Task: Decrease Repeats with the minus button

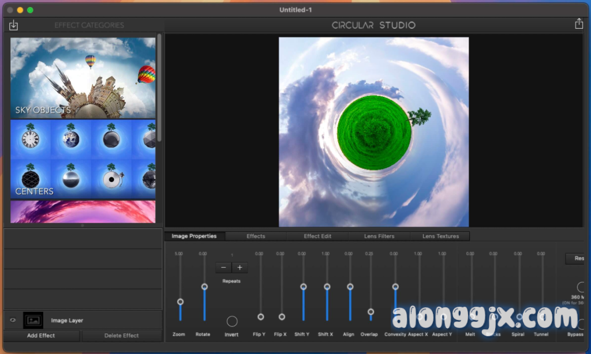Action: (224, 268)
